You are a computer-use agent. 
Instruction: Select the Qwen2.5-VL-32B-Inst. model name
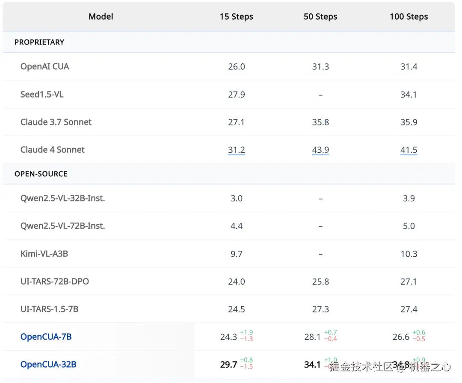[62, 198]
